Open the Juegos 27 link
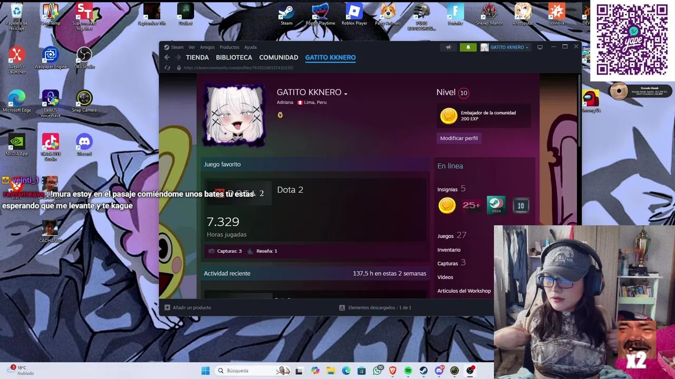This screenshot has height=379, width=675. click(451, 236)
